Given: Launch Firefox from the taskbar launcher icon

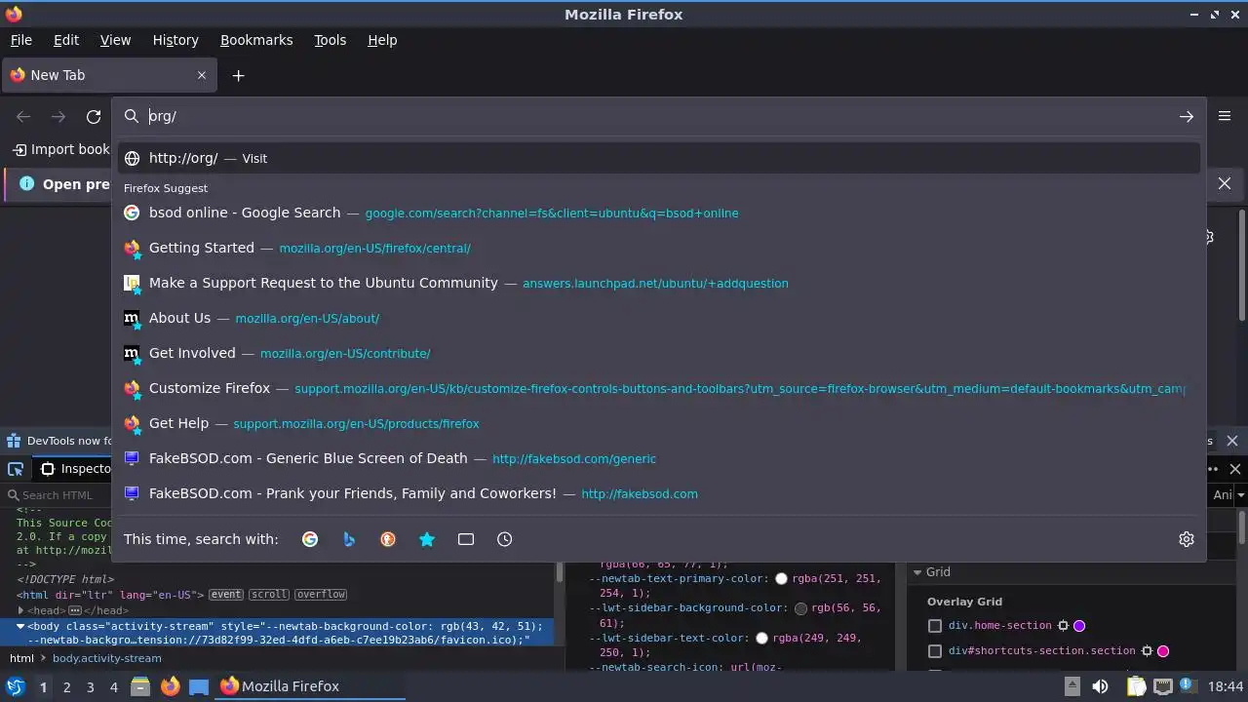Looking at the screenshot, I should click(x=170, y=686).
